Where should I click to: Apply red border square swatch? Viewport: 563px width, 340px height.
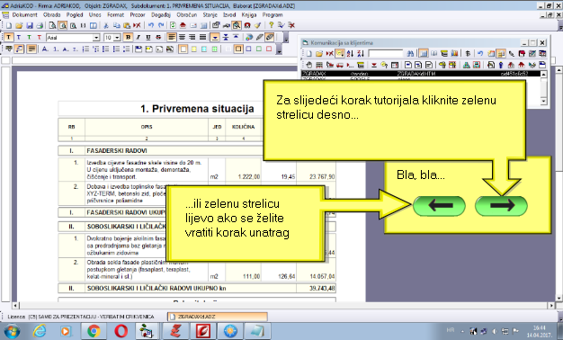click(x=269, y=49)
